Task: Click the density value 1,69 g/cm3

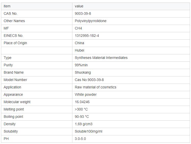Action: click(x=84, y=124)
